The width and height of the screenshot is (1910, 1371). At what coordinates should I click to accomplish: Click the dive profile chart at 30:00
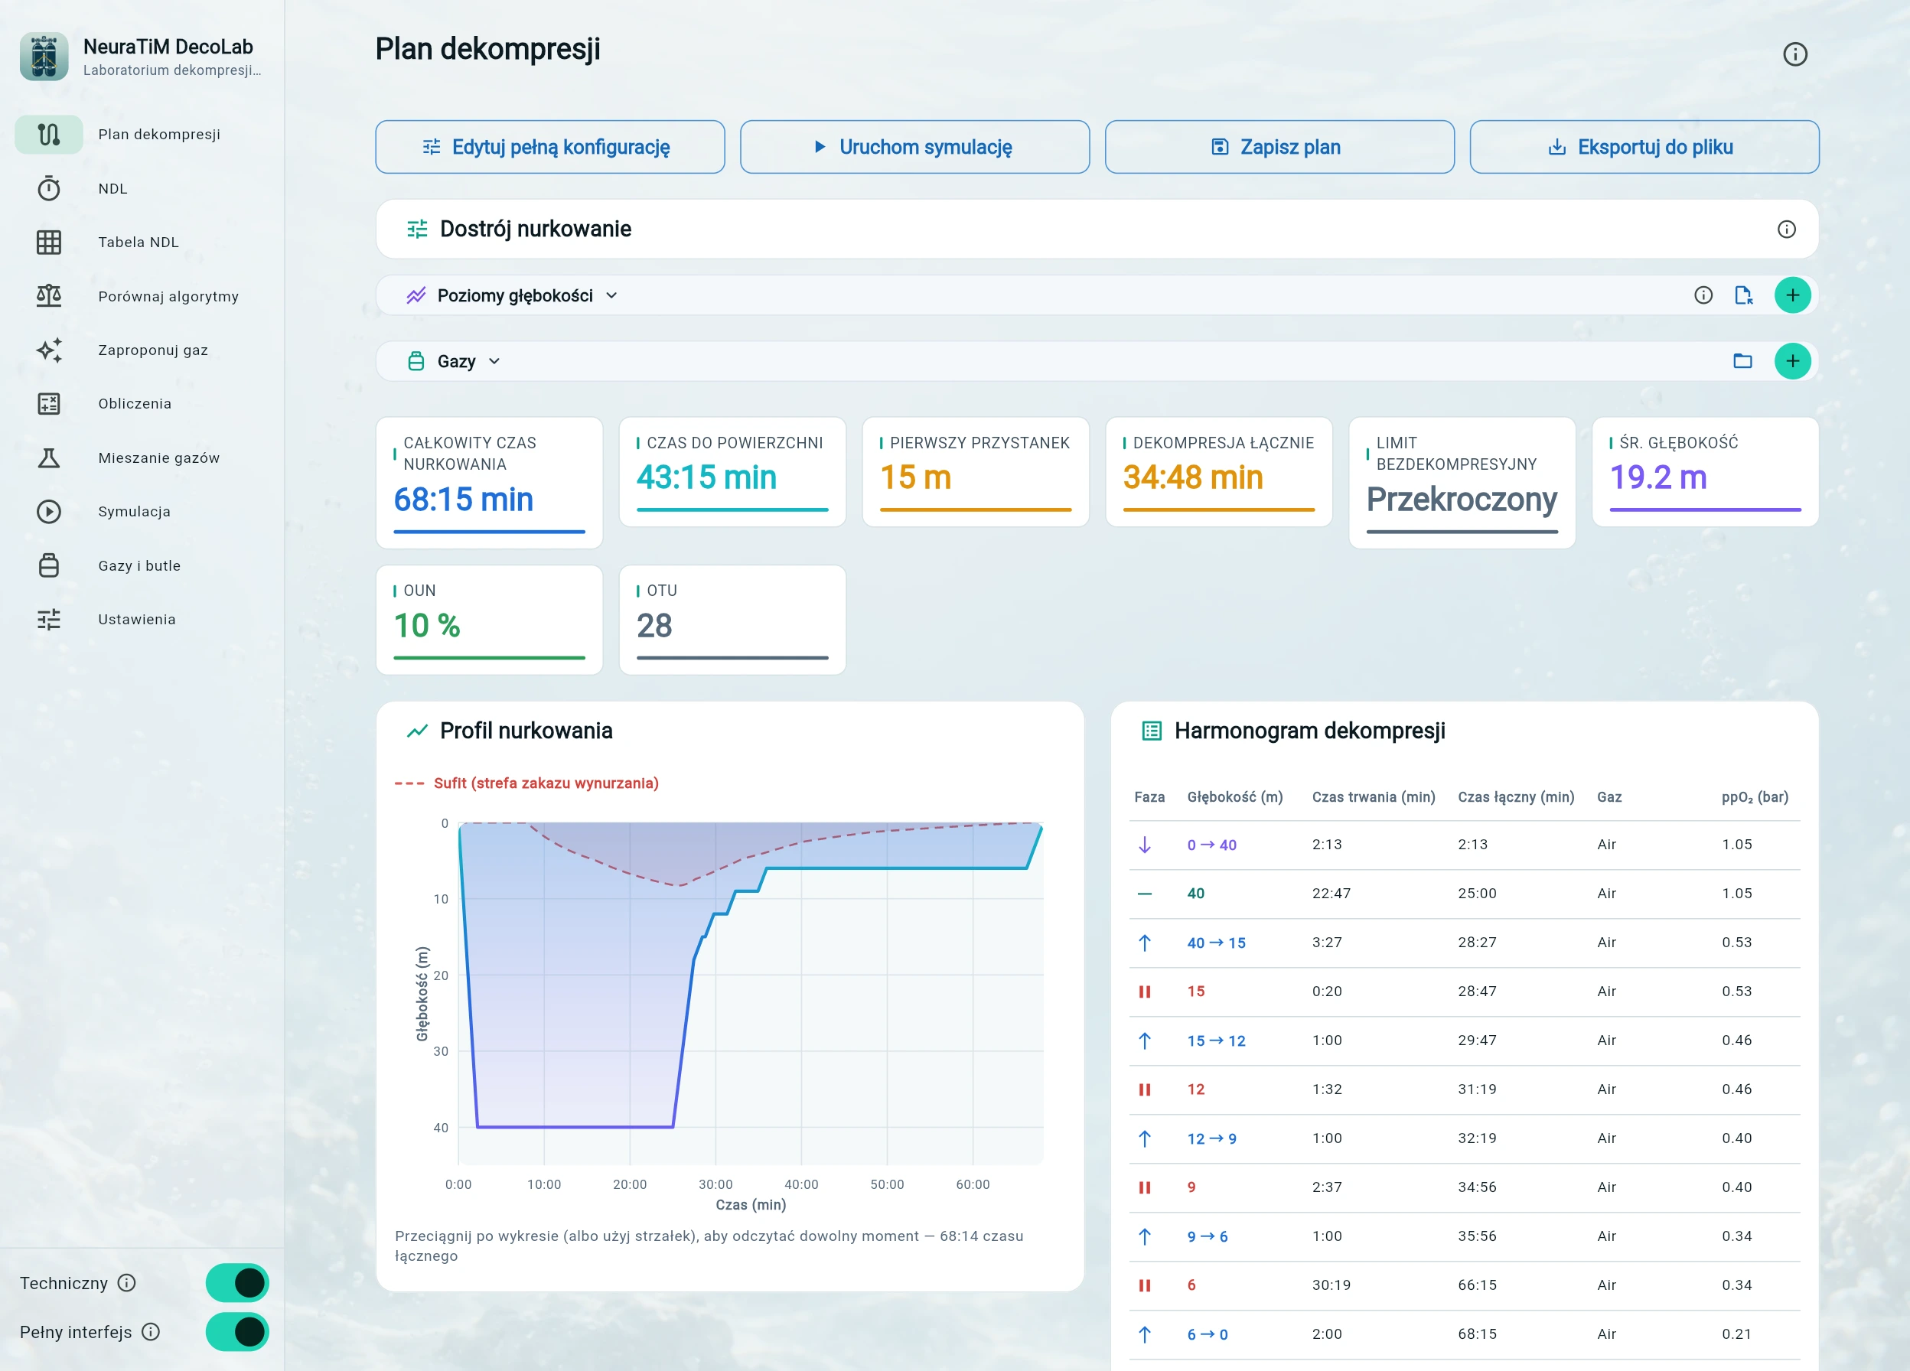715,994
